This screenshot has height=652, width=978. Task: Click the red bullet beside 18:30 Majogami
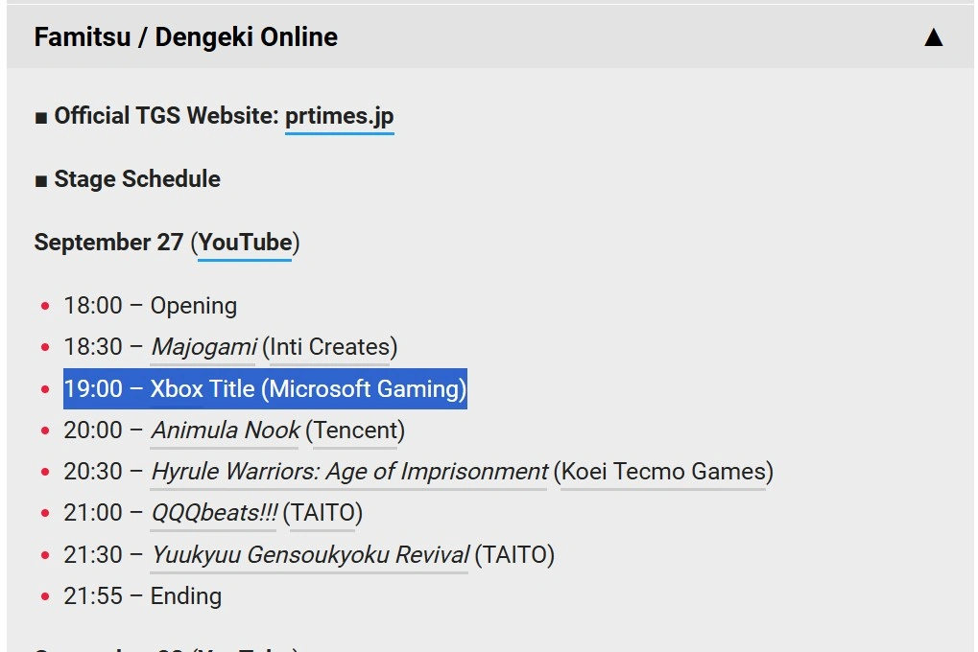pyautogui.click(x=45, y=348)
